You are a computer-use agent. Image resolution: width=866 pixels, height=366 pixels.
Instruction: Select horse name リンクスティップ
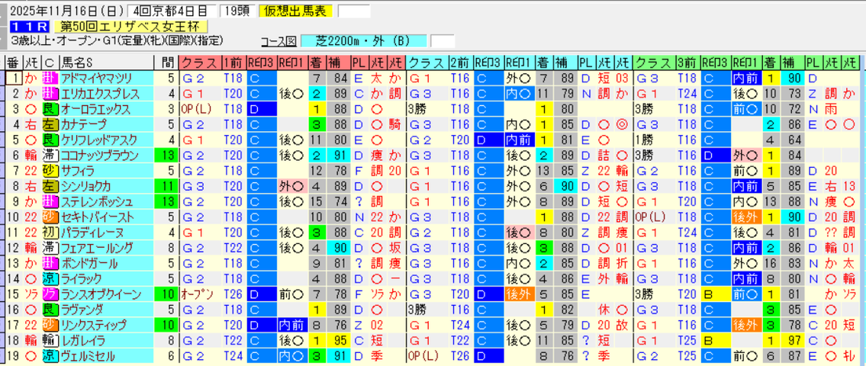click(x=93, y=325)
